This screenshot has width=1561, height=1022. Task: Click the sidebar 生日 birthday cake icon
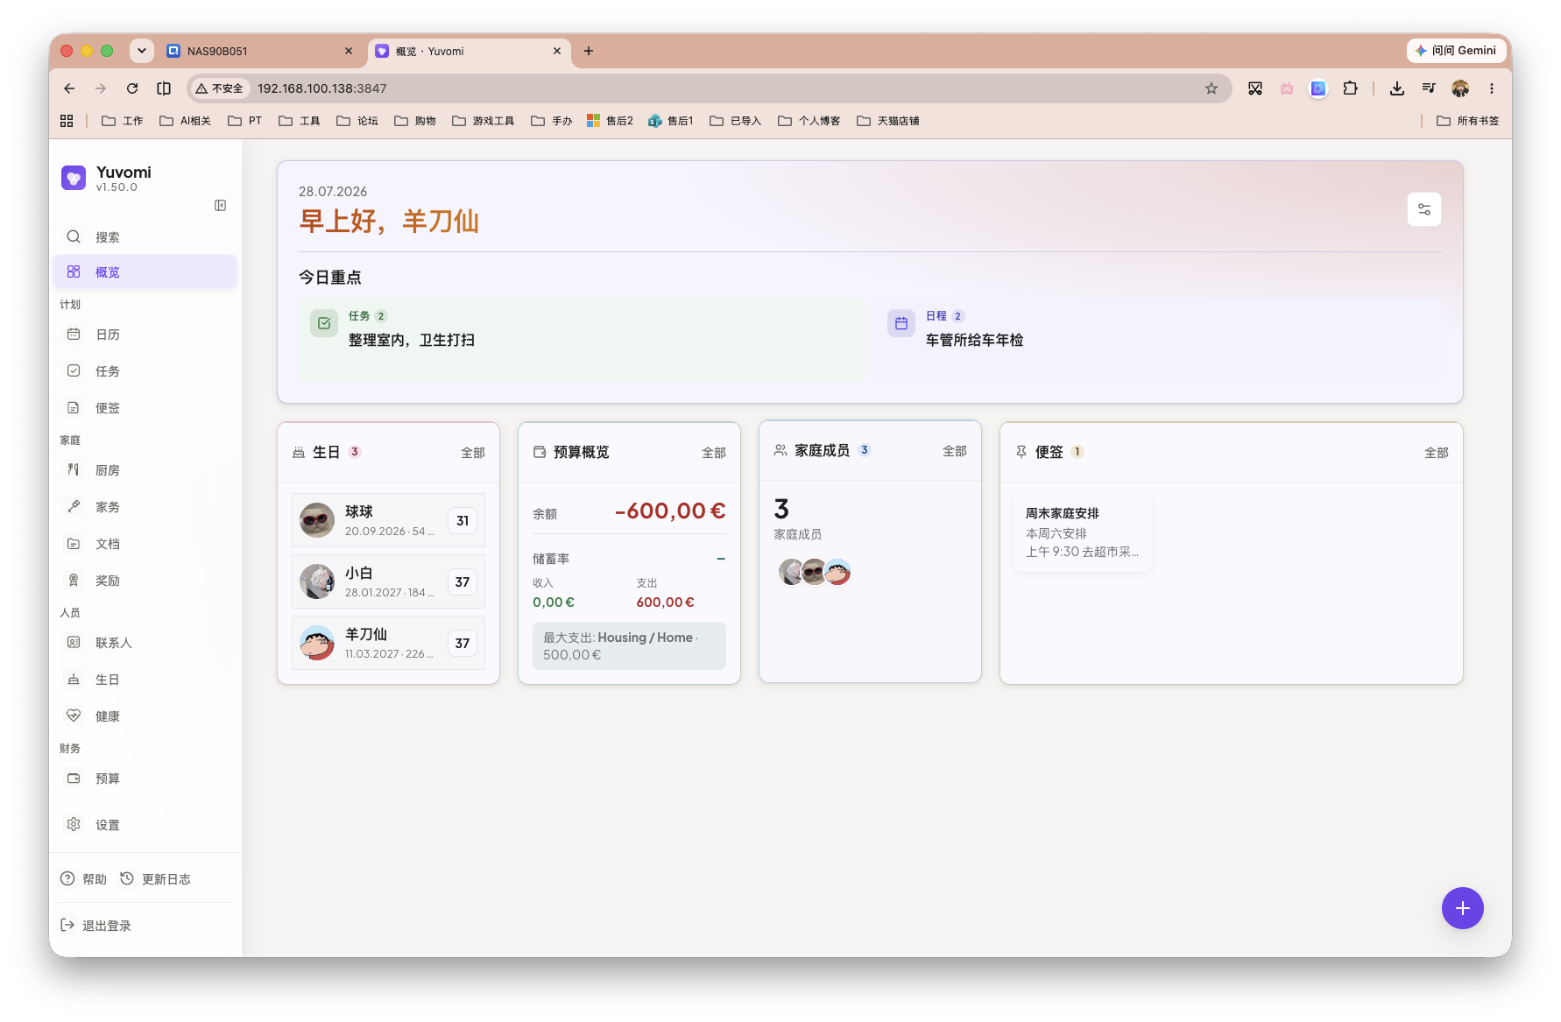click(74, 679)
